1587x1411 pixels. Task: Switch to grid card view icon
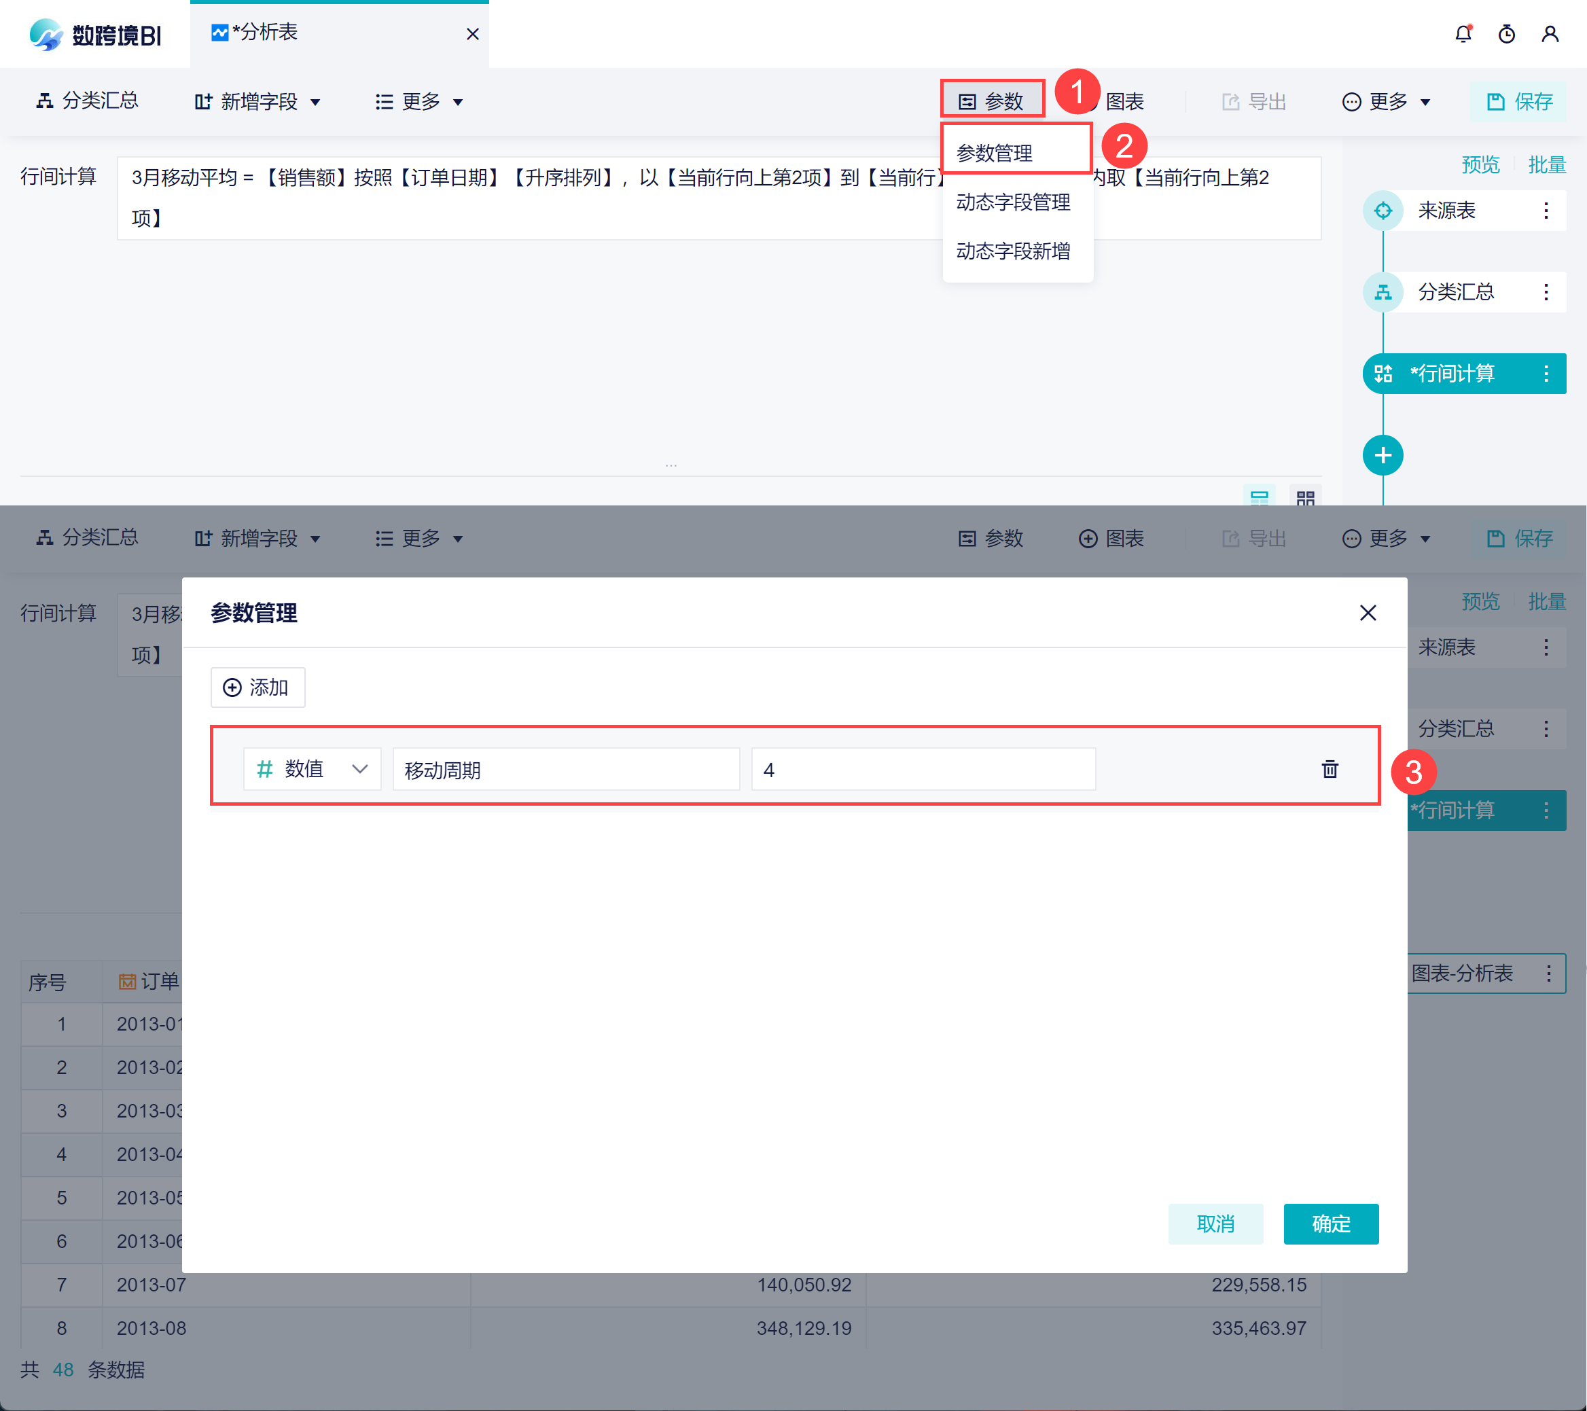pyautogui.click(x=1305, y=497)
